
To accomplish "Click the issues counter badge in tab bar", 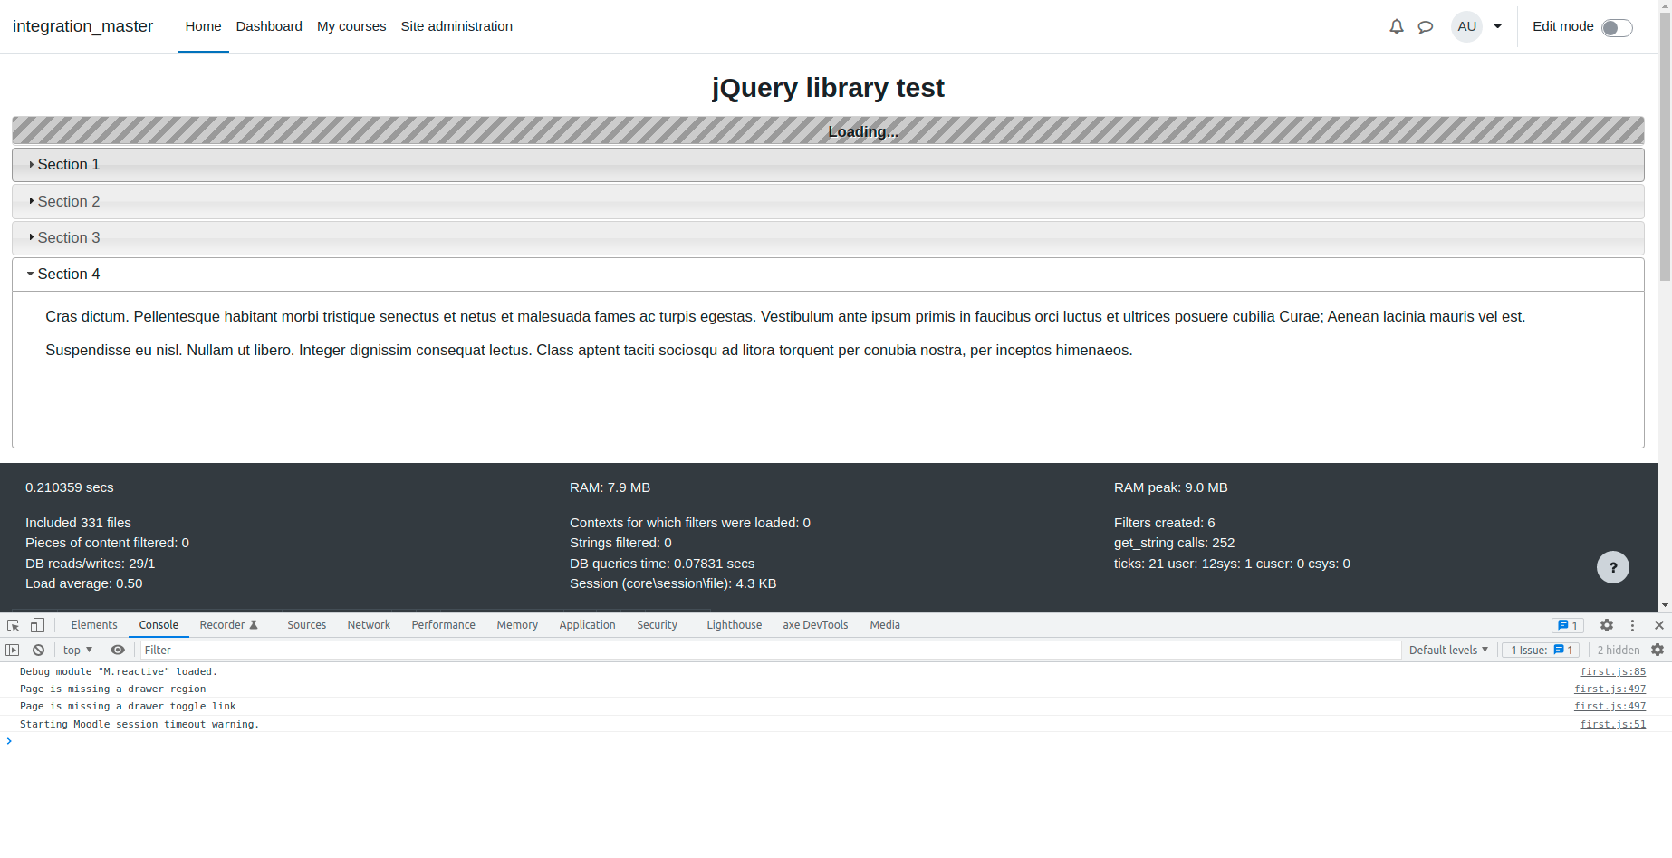I will tap(1568, 625).
